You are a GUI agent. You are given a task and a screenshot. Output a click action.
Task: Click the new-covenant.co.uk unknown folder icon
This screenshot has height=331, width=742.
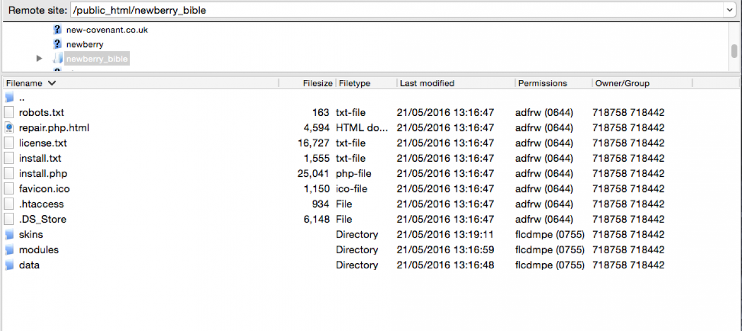point(57,30)
